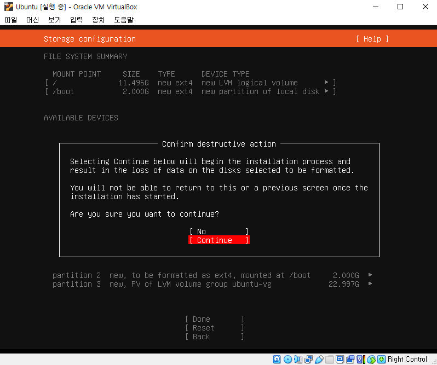The width and height of the screenshot is (437, 365).
Task: Click the 'Right Control' host key label
Action: point(407,359)
